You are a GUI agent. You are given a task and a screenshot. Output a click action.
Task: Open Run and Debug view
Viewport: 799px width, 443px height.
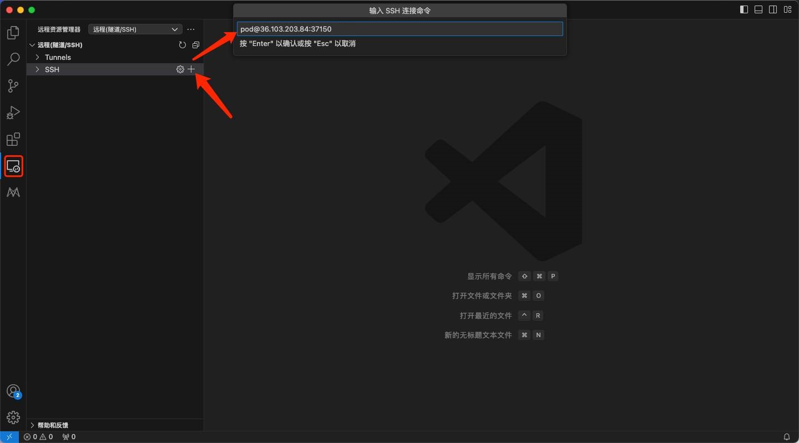click(x=13, y=113)
